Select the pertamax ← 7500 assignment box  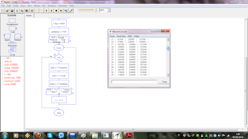tap(59, 31)
